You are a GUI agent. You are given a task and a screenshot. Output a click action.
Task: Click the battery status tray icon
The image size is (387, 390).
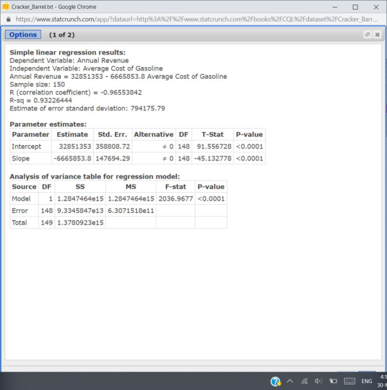click(333, 381)
